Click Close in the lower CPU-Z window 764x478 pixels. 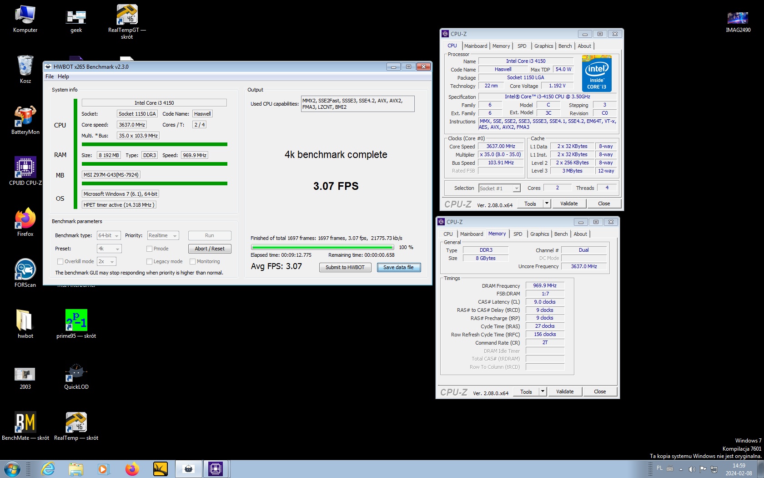600,392
